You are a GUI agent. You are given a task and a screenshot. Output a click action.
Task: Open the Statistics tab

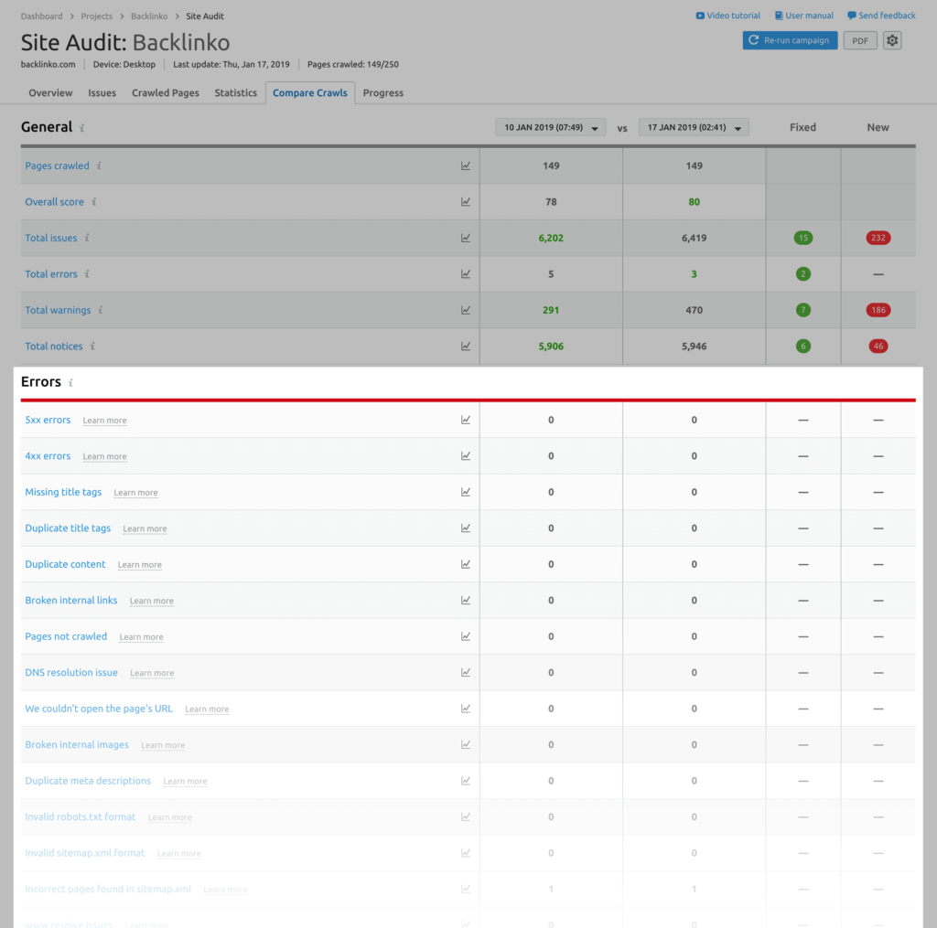point(235,92)
